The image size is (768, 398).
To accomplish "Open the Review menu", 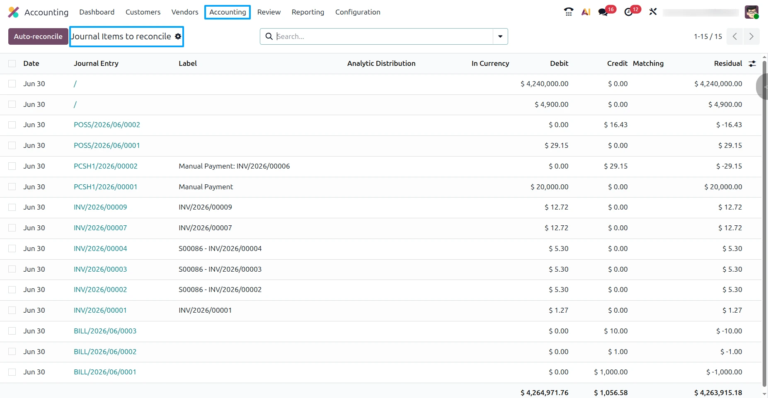I will [269, 12].
